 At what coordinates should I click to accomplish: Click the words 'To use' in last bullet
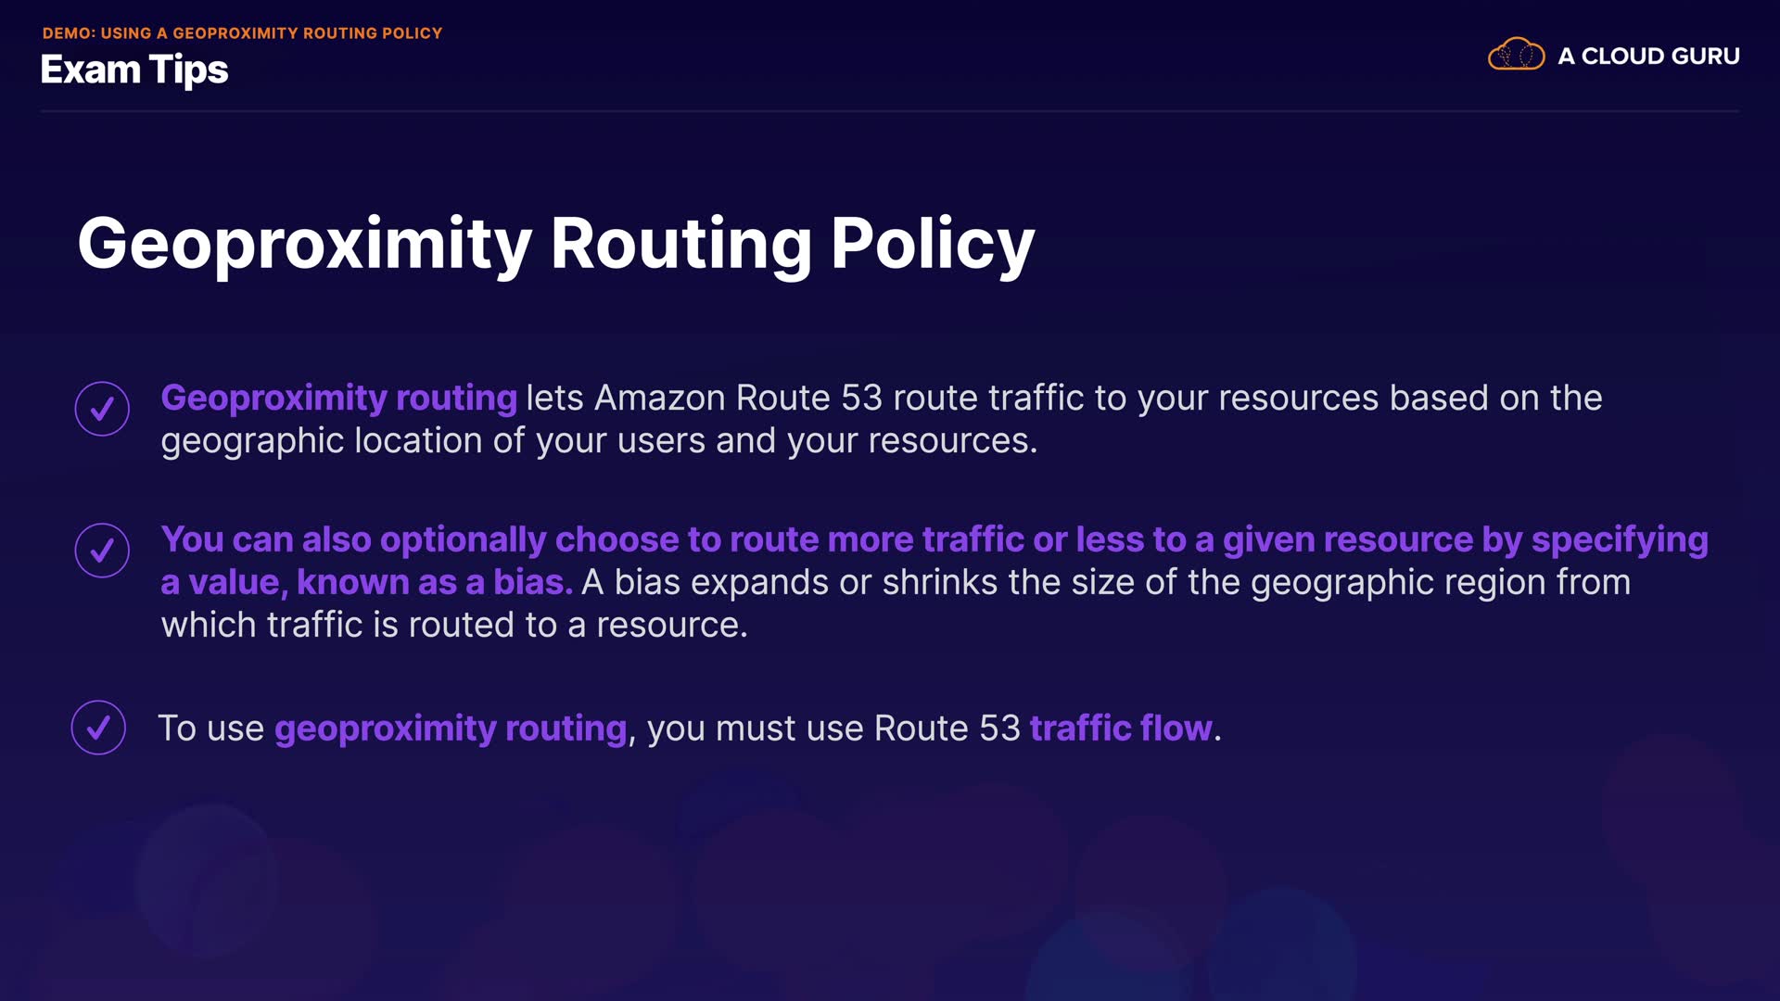(211, 729)
